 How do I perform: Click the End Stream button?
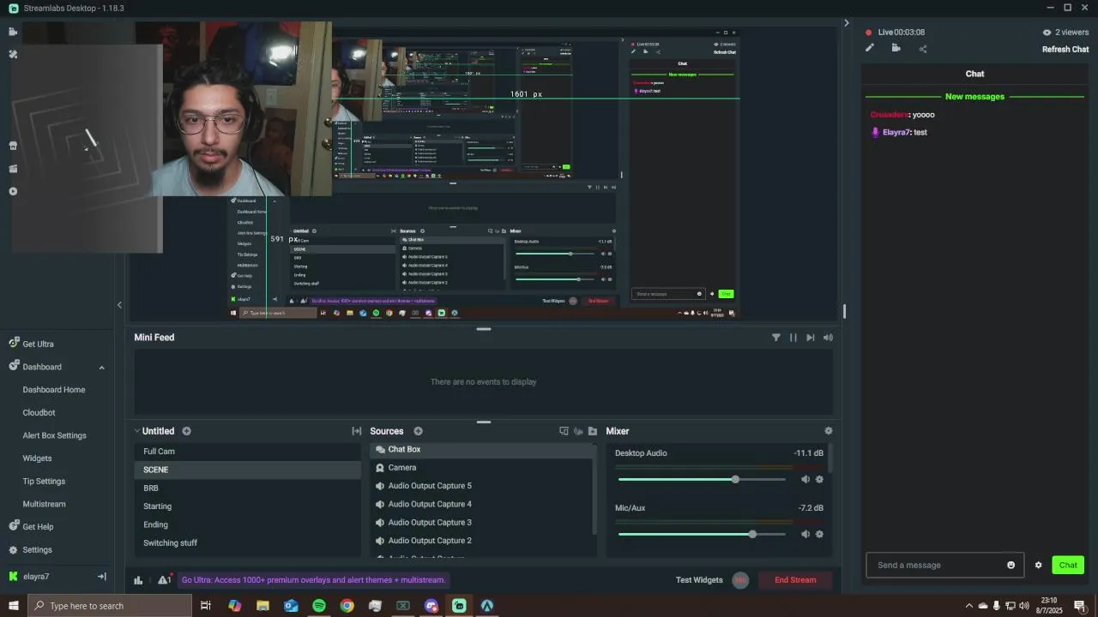pos(795,580)
